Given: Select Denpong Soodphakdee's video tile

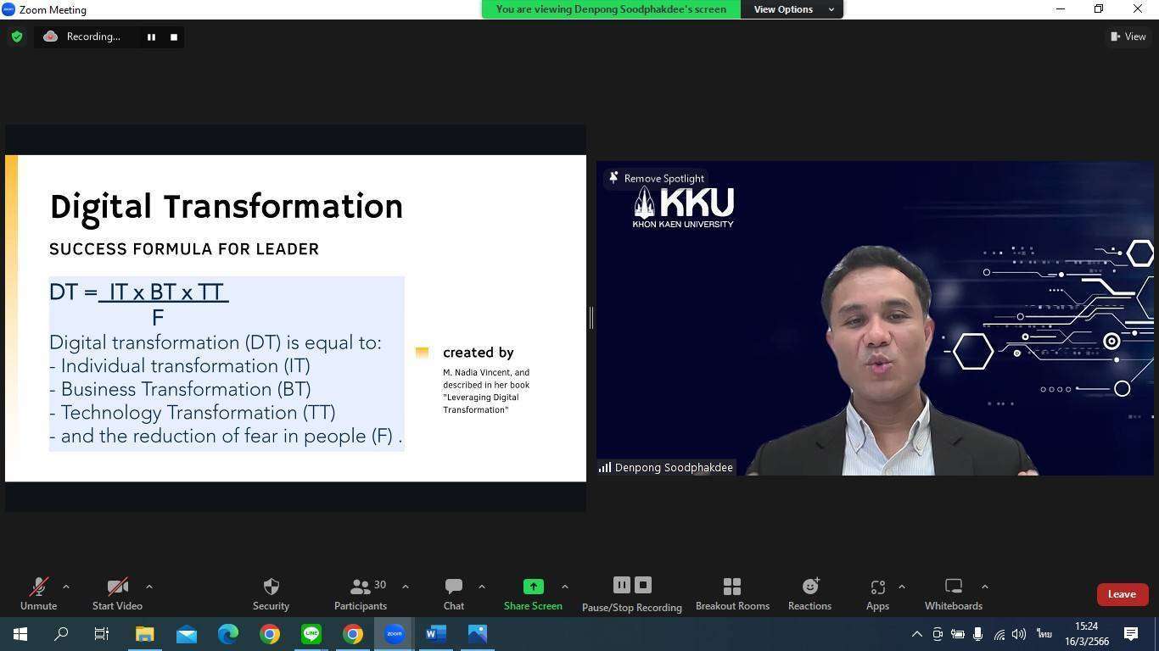Looking at the screenshot, I should (875, 319).
